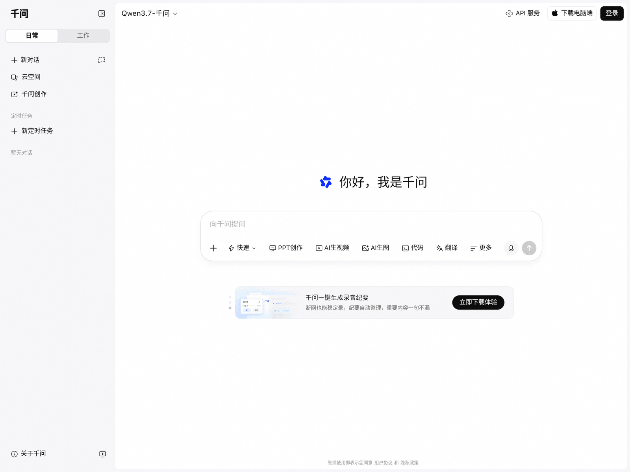Image resolution: width=630 pixels, height=472 pixels.
Task: Open the 隐私政策 link
Action: coord(409,463)
